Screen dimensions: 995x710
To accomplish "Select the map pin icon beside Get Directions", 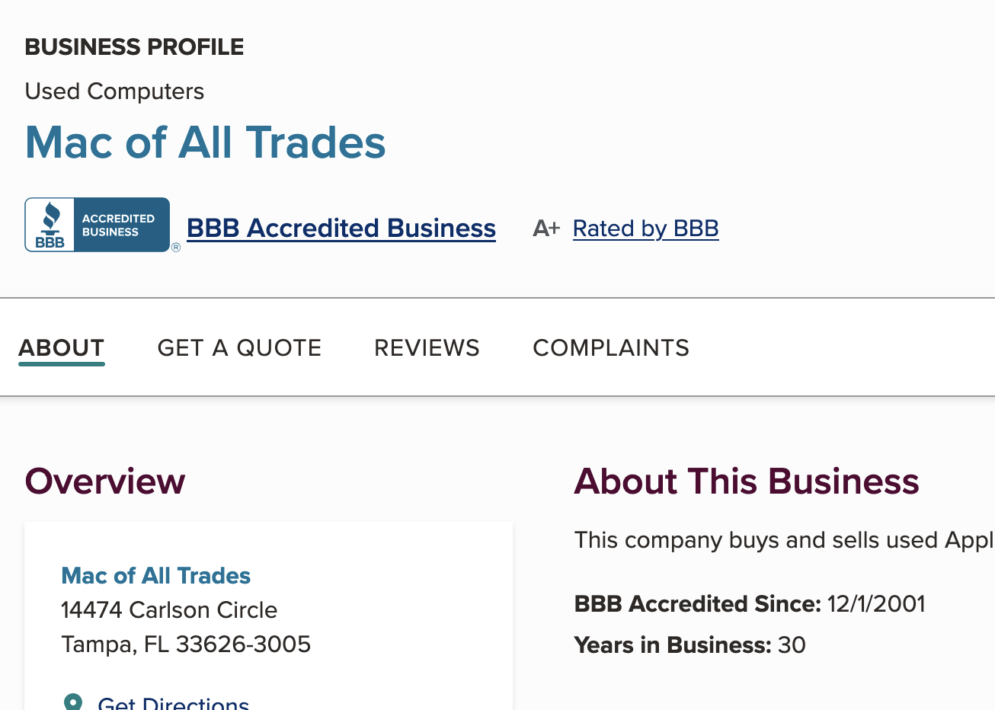I will point(72,701).
